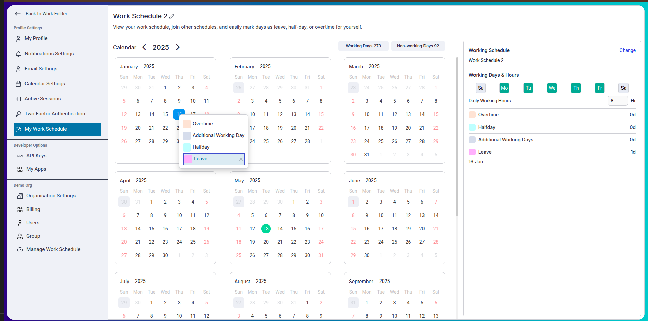Open Notifications Settings page
This screenshot has height=321, width=648.
[49, 54]
